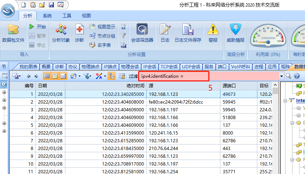Switch to the 分析 ribbon tab
Image resolution: width=305 pixels, height=174 pixels.
(28, 16)
